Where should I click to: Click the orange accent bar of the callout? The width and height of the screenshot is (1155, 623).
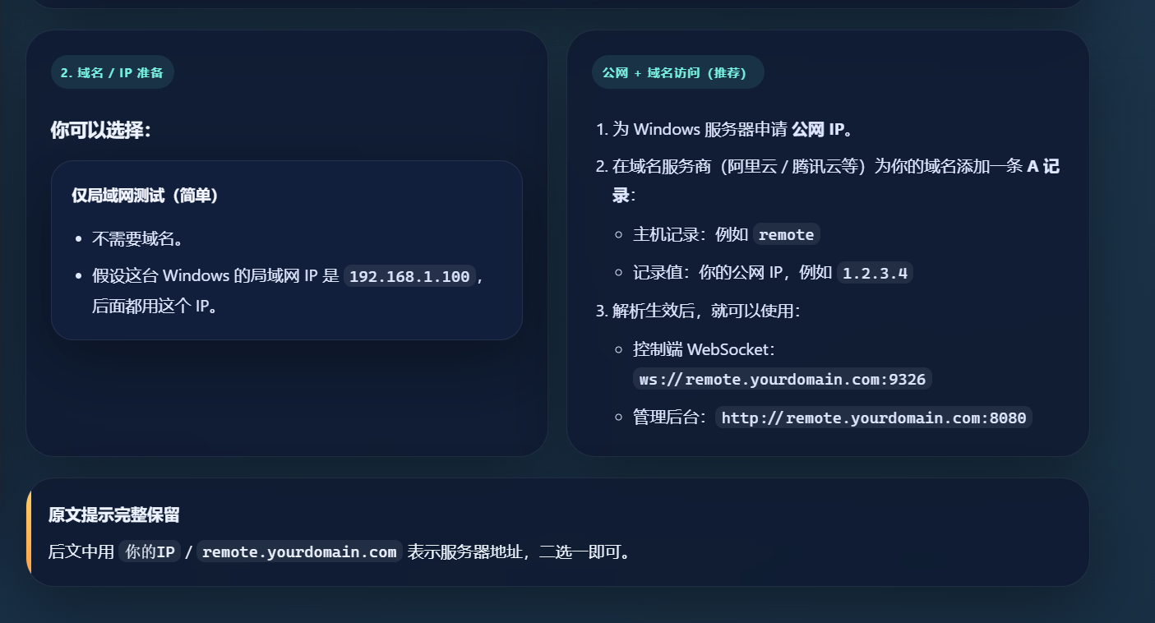pyautogui.click(x=30, y=531)
